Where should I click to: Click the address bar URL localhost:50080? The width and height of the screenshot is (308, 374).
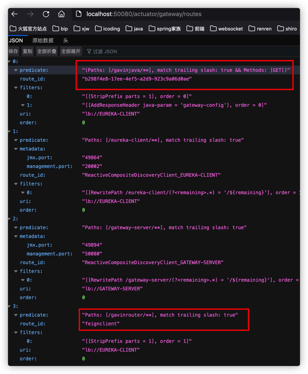(144, 14)
